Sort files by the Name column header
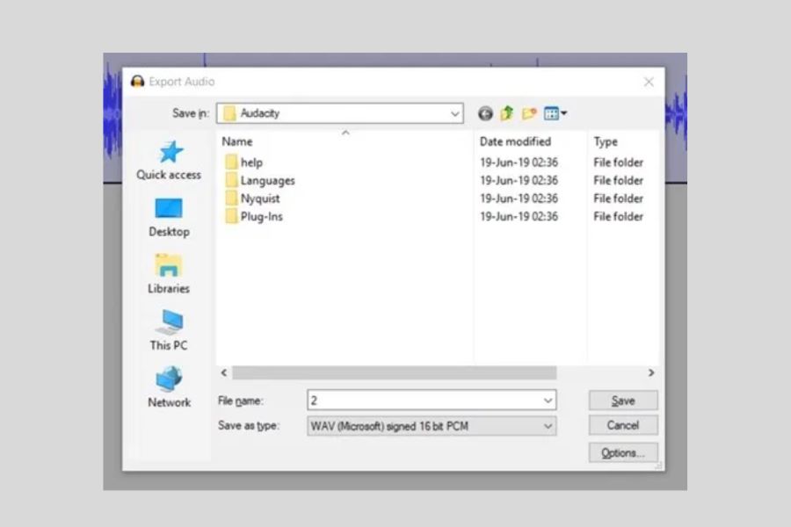 point(236,141)
